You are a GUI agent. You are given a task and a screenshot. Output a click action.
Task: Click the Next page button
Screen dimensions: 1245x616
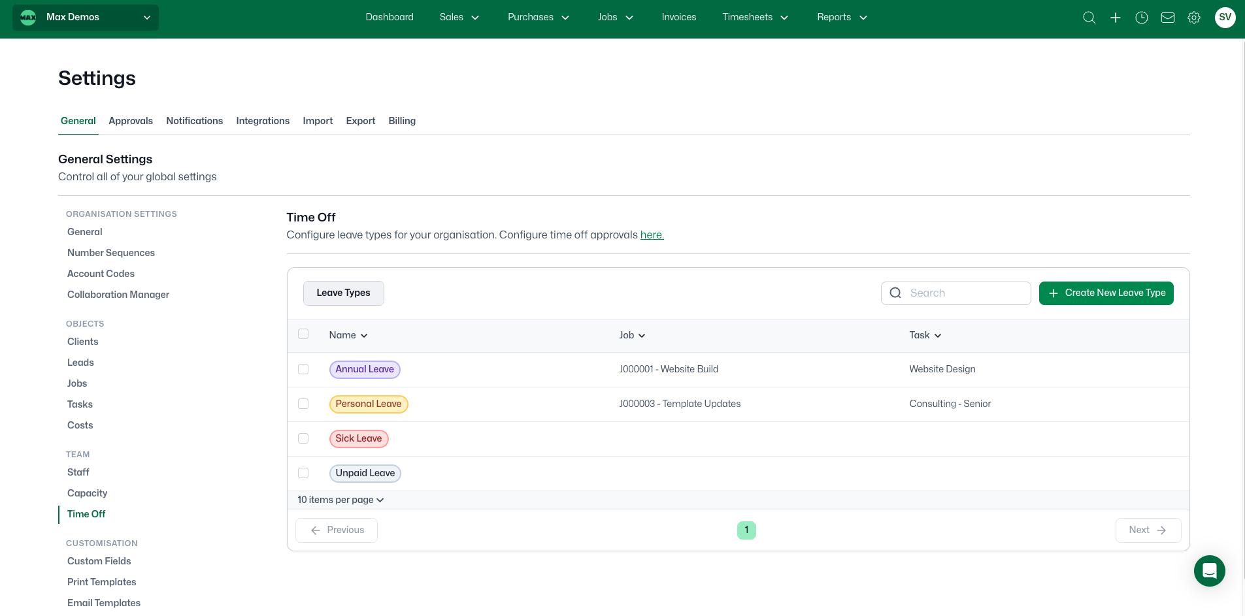tap(1148, 530)
